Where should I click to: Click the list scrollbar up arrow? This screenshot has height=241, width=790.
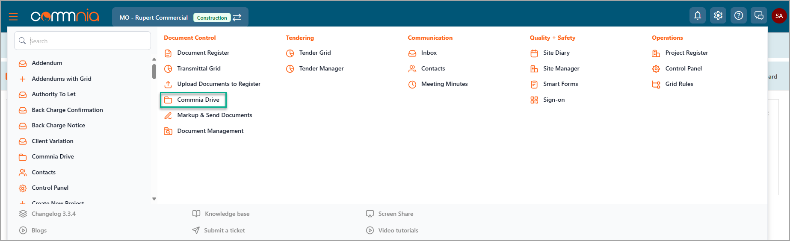(154, 59)
